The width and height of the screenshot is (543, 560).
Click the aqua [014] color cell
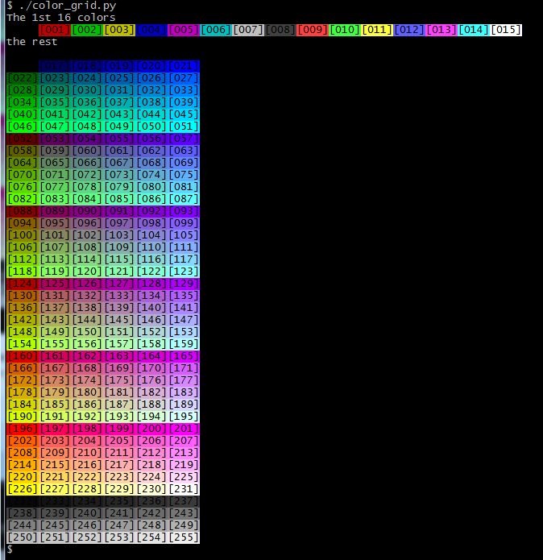click(474, 30)
